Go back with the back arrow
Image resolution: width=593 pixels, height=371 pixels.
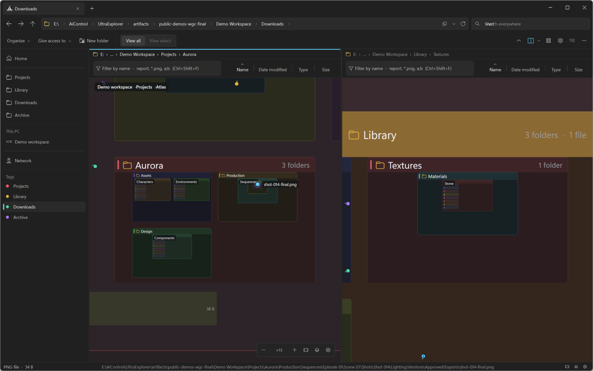(x=9, y=24)
